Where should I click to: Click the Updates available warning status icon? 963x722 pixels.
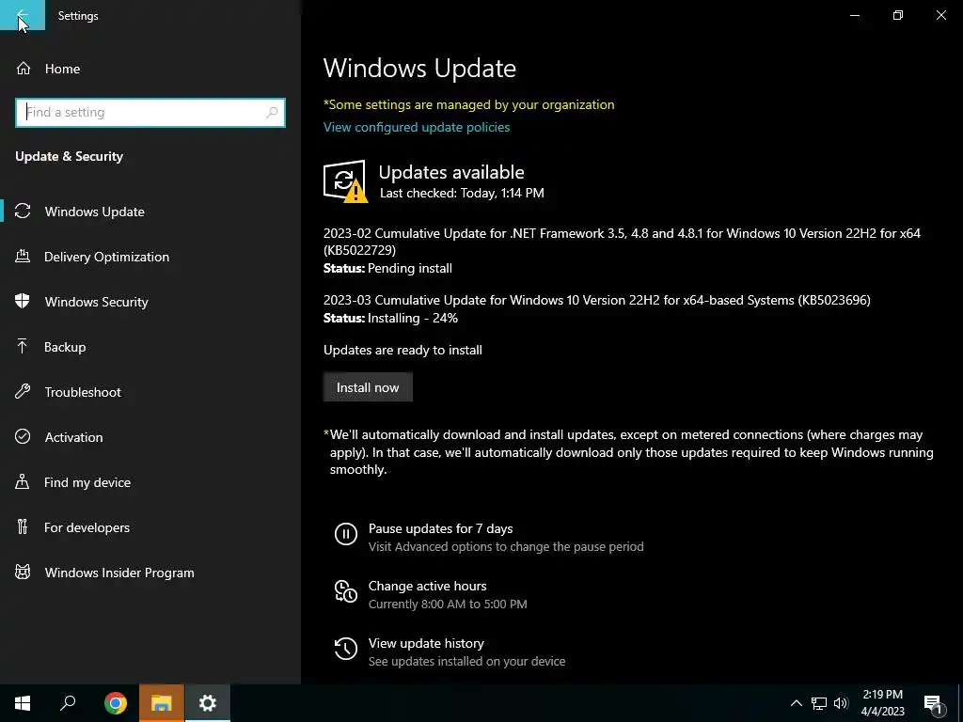(345, 181)
